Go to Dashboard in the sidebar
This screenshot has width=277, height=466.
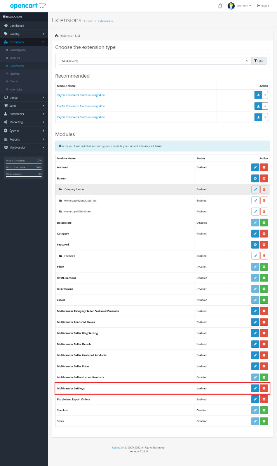pyautogui.click(x=24, y=26)
